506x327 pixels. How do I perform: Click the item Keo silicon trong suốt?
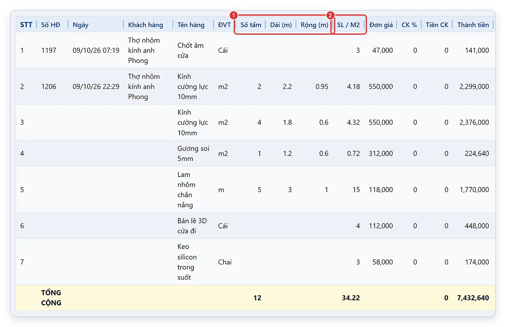187,262
